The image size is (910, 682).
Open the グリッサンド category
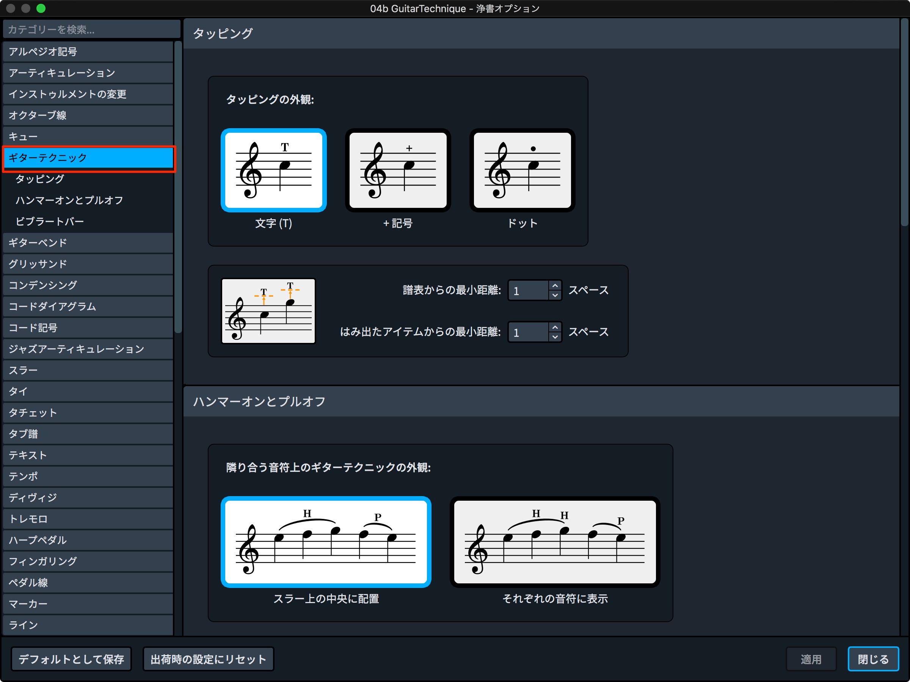click(x=88, y=264)
